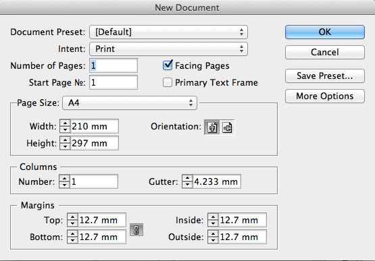Increase Top margin with up arrow
The width and height of the screenshot is (375, 261).
(72, 216)
